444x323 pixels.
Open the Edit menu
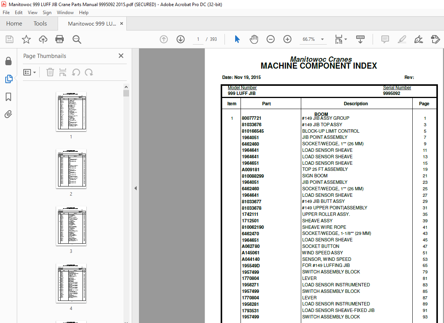(x=19, y=13)
